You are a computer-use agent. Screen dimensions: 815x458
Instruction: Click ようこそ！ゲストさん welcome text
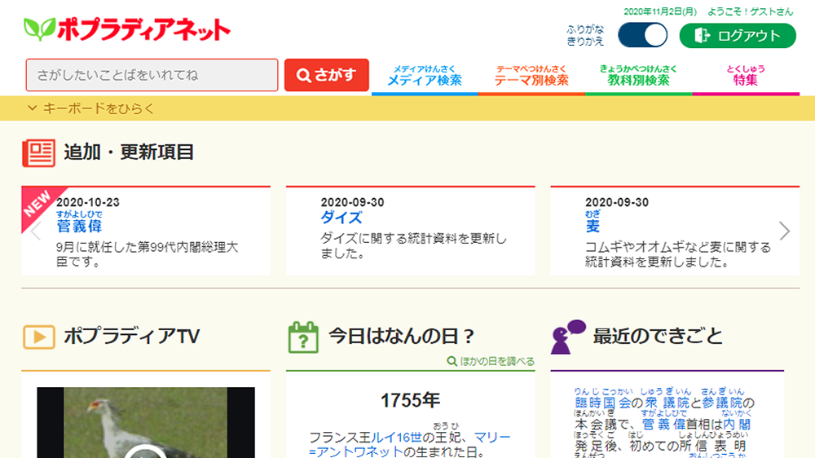click(x=750, y=11)
